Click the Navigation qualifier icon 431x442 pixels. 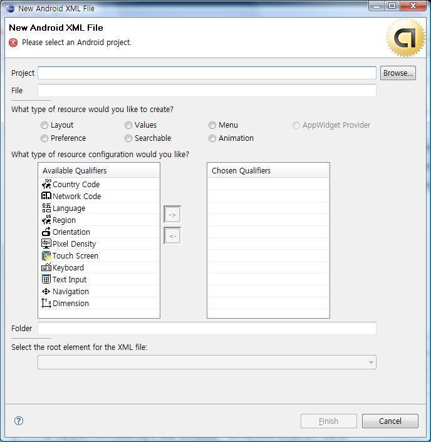click(46, 291)
